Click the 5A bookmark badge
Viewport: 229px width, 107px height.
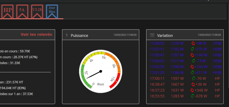click(x=22, y=11)
